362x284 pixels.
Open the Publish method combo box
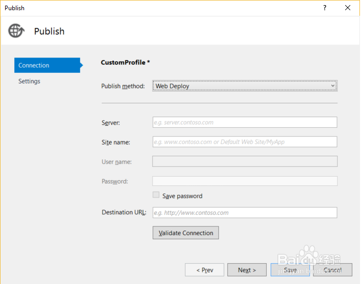tap(244, 86)
